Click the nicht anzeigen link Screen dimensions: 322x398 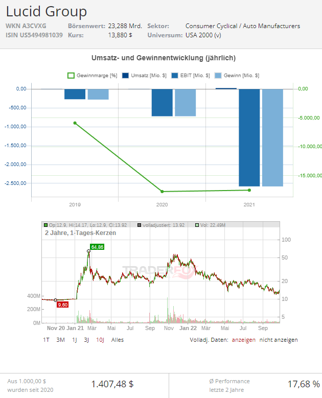[279, 340]
